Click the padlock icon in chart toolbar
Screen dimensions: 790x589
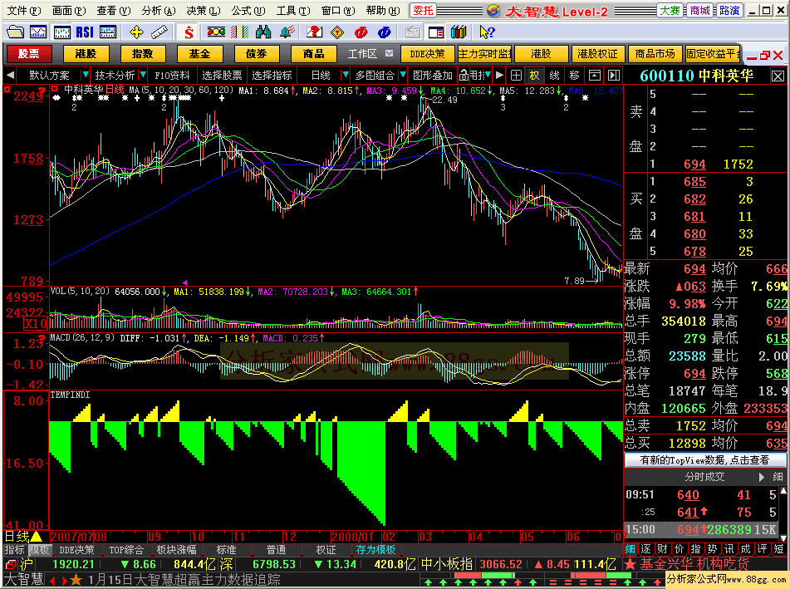coord(464,76)
